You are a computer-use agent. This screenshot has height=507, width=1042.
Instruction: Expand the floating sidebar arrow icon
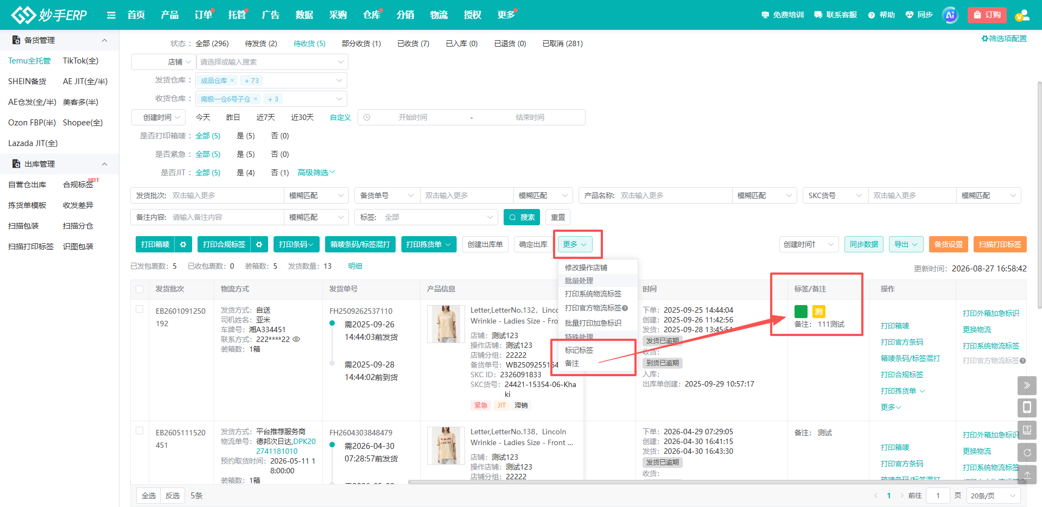coord(1027,385)
